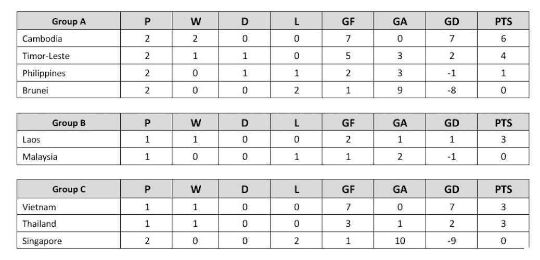Click the Group C header cell

(x=69, y=190)
